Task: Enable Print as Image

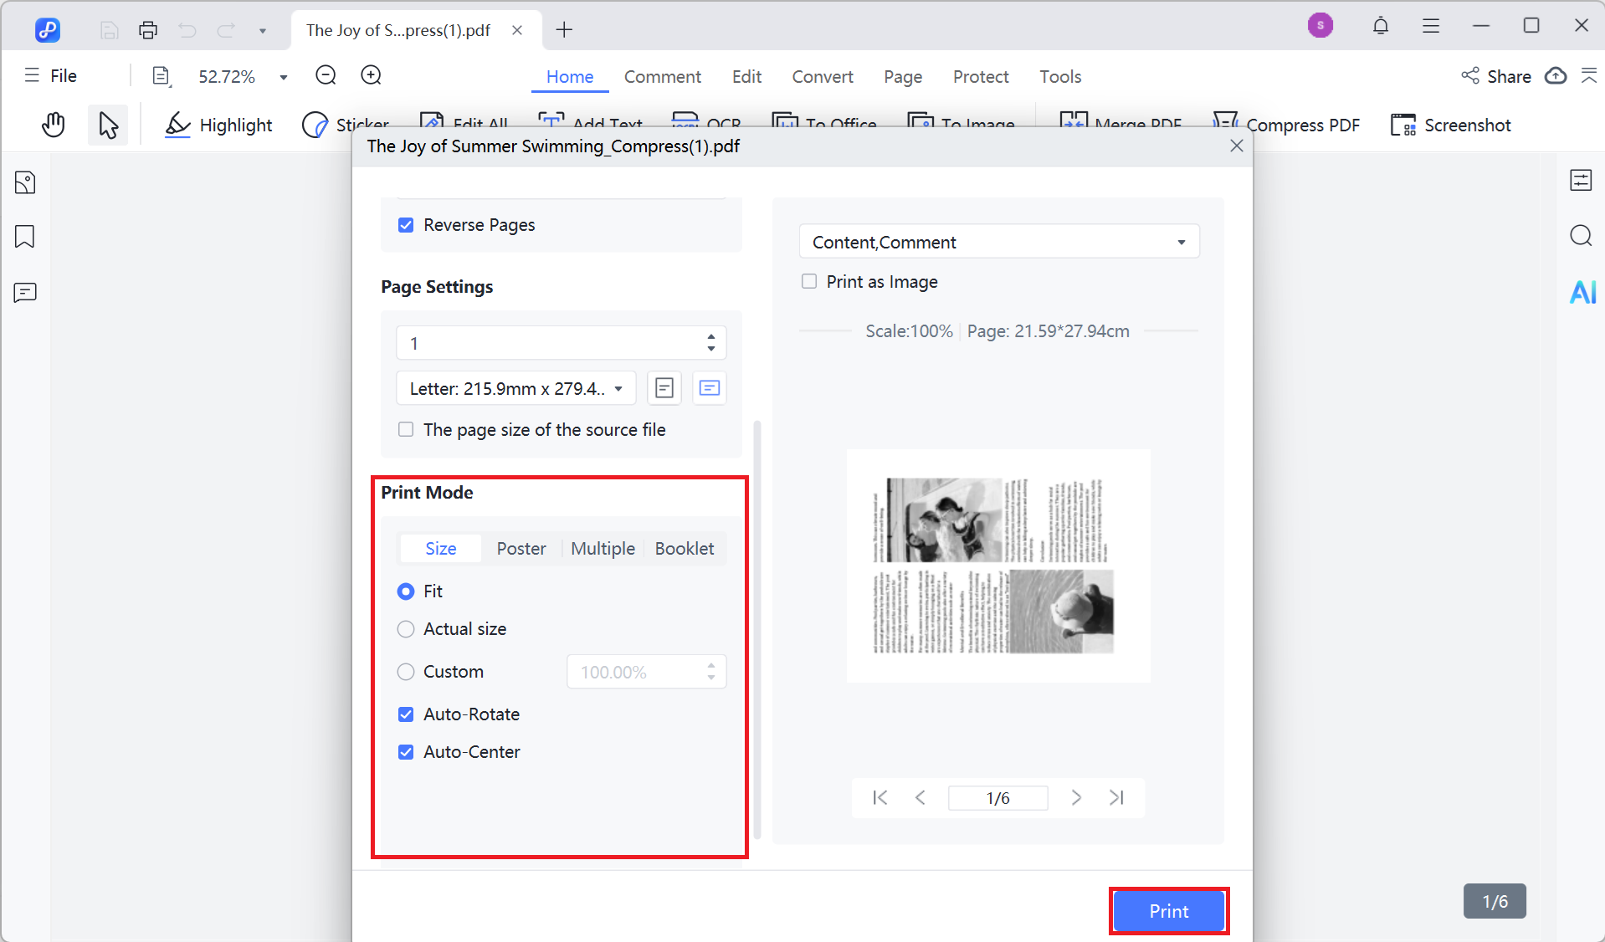Action: coord(809,281)
